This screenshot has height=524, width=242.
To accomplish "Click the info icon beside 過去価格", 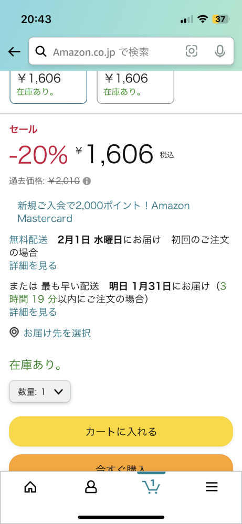I will tap(87, 181).
